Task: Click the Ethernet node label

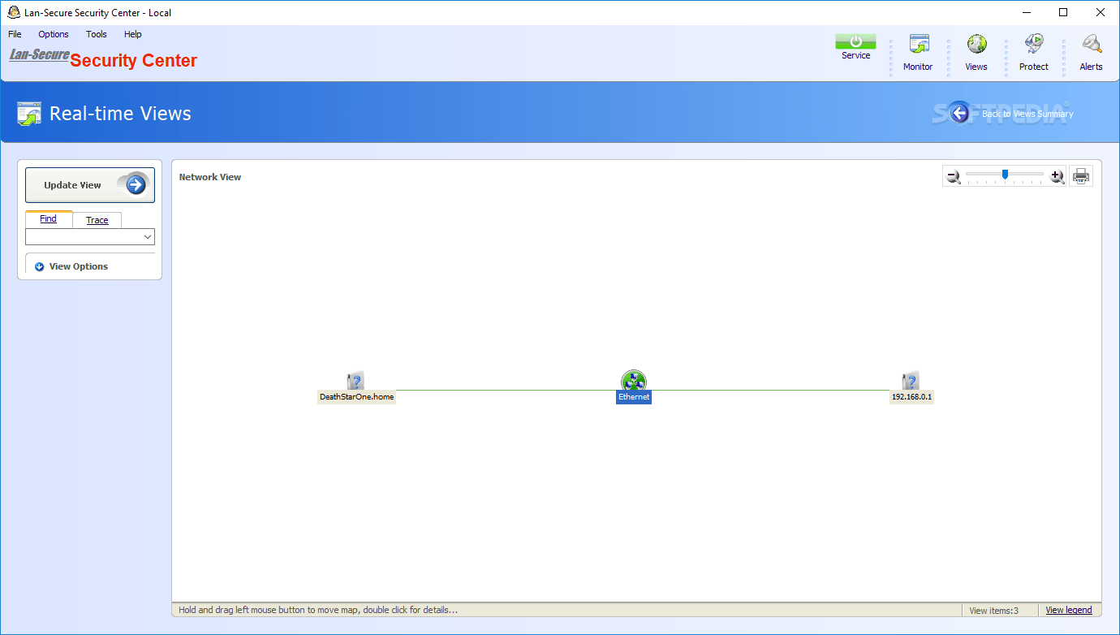Action: pos(634,397)
